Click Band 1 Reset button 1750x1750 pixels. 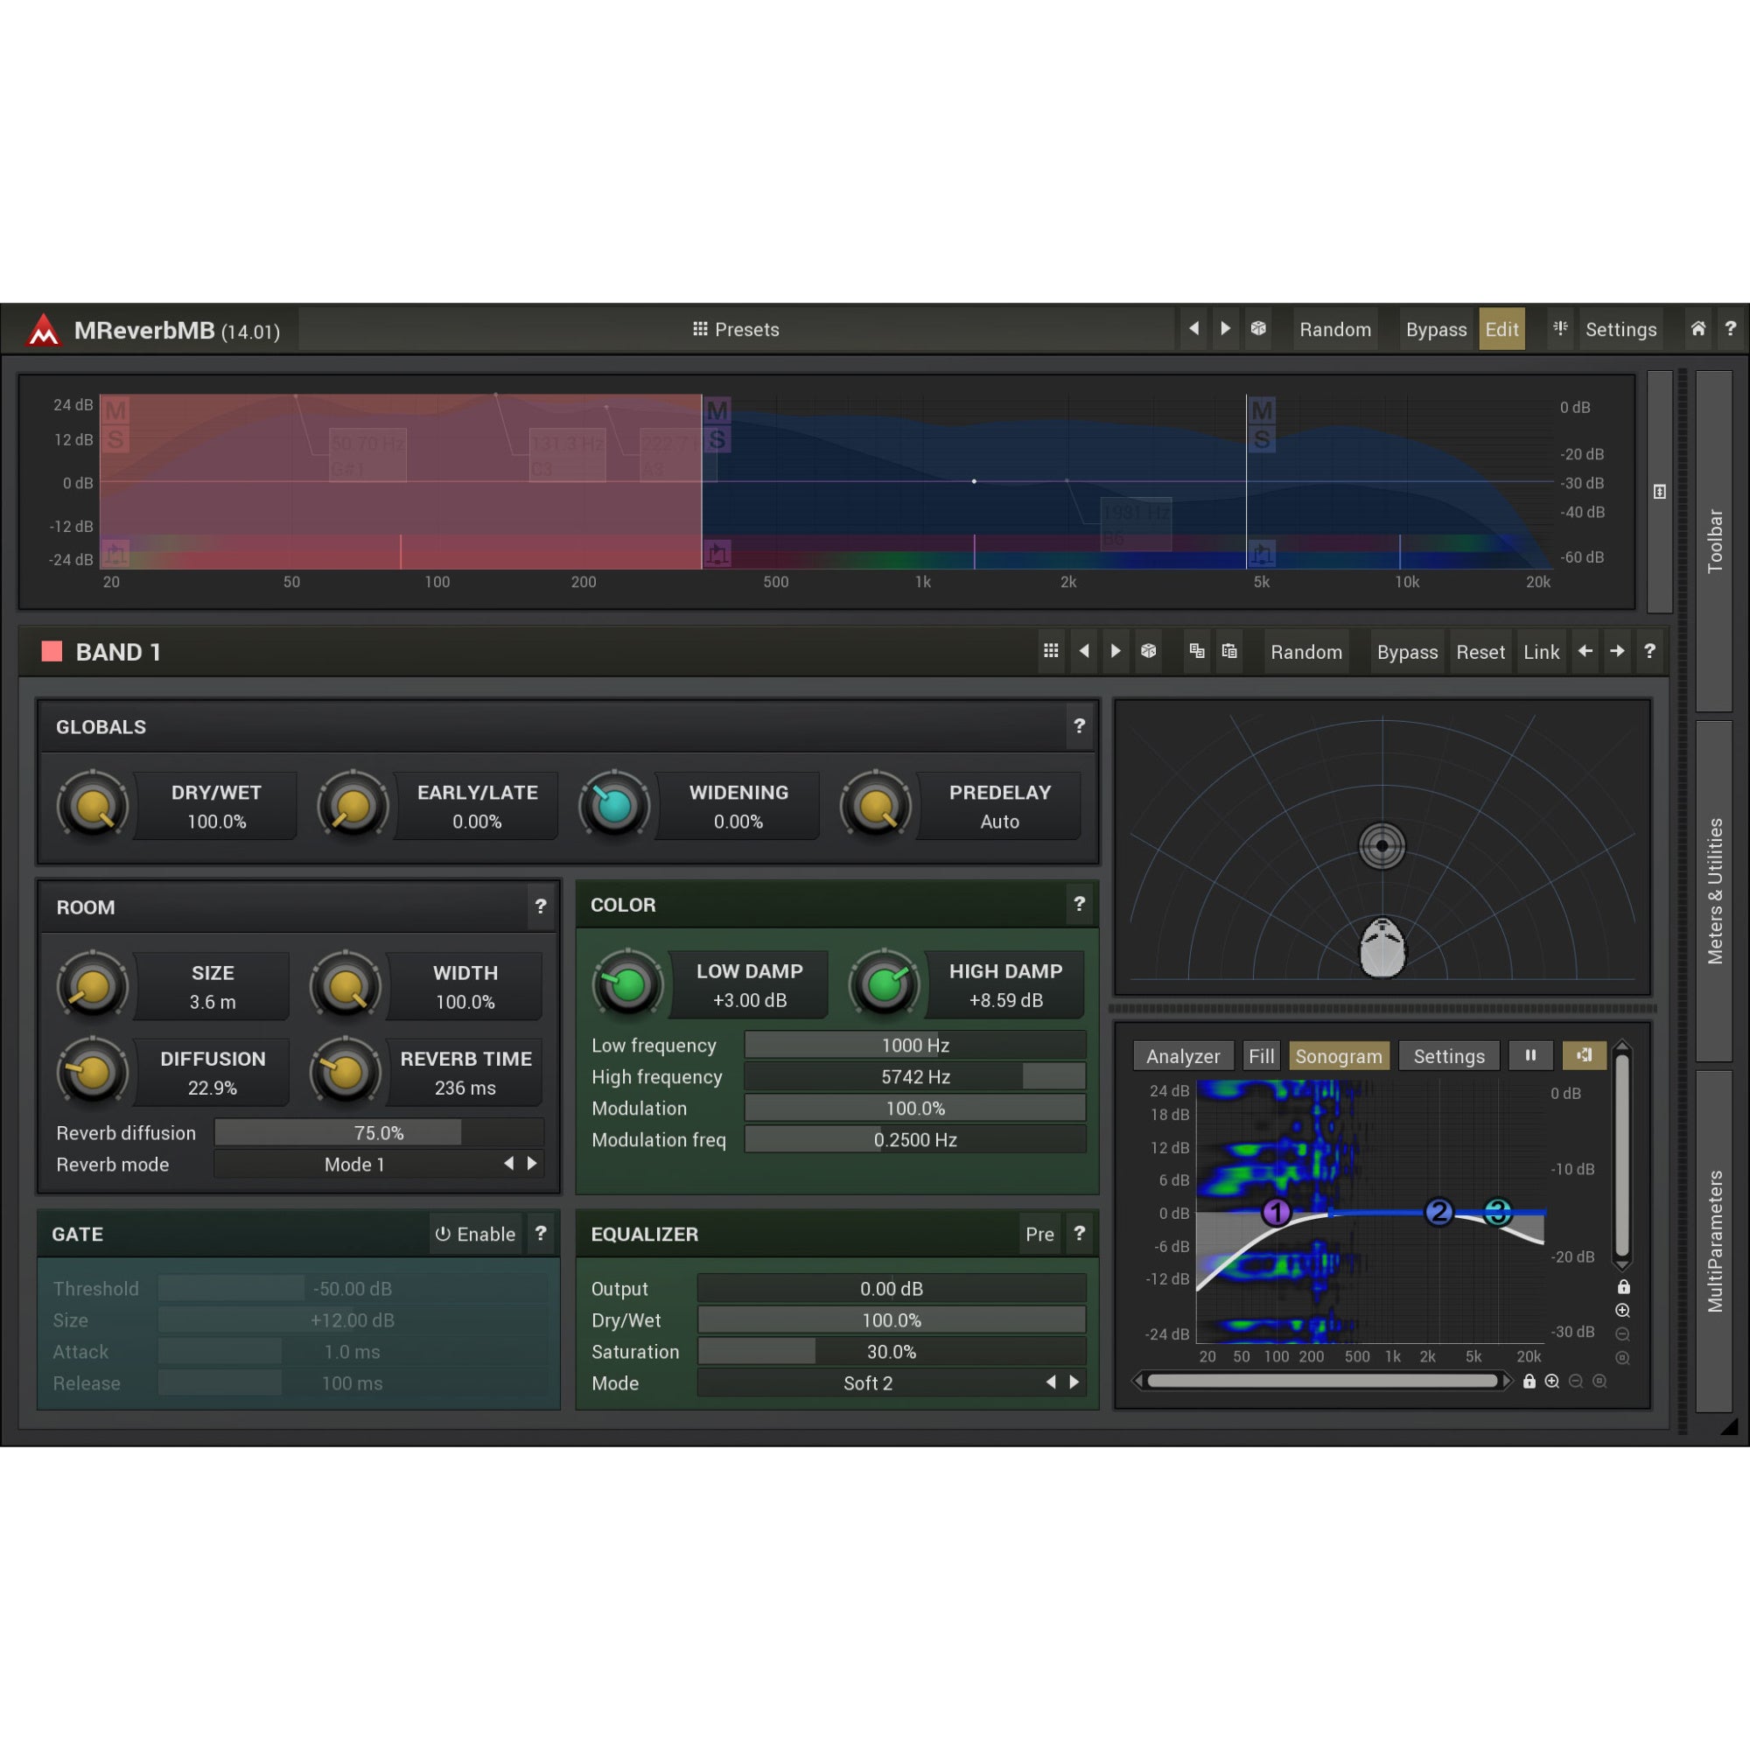tap(1480, 652)
